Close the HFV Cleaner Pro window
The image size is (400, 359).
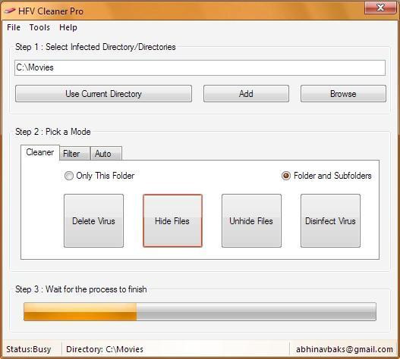click(380, 8)
